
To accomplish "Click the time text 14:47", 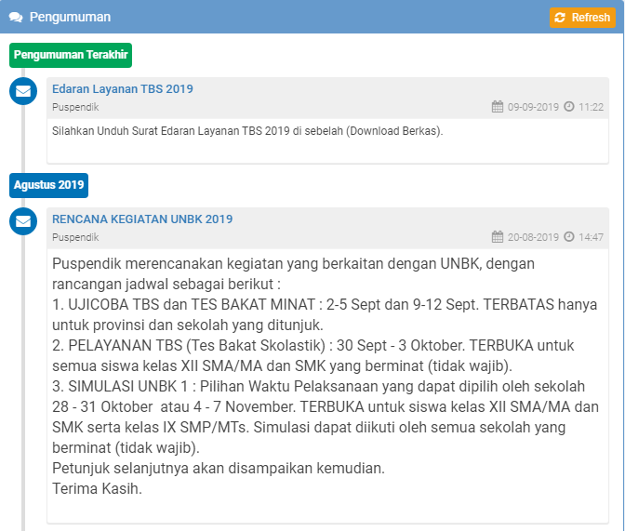I will point(591,237).
